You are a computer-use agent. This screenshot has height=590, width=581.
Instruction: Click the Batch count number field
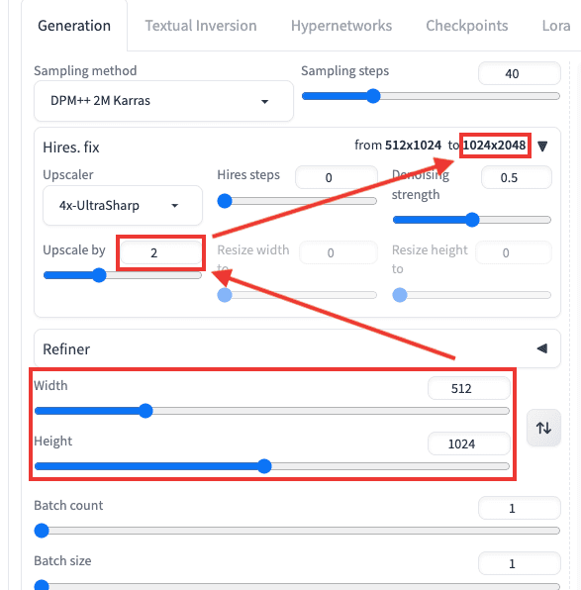pos(520,508)
